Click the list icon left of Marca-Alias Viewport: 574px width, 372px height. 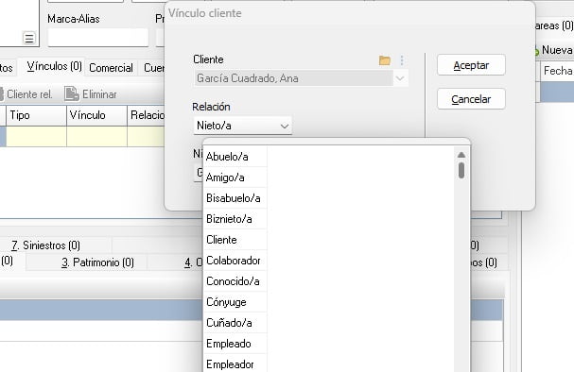click(x=29, y=38)
